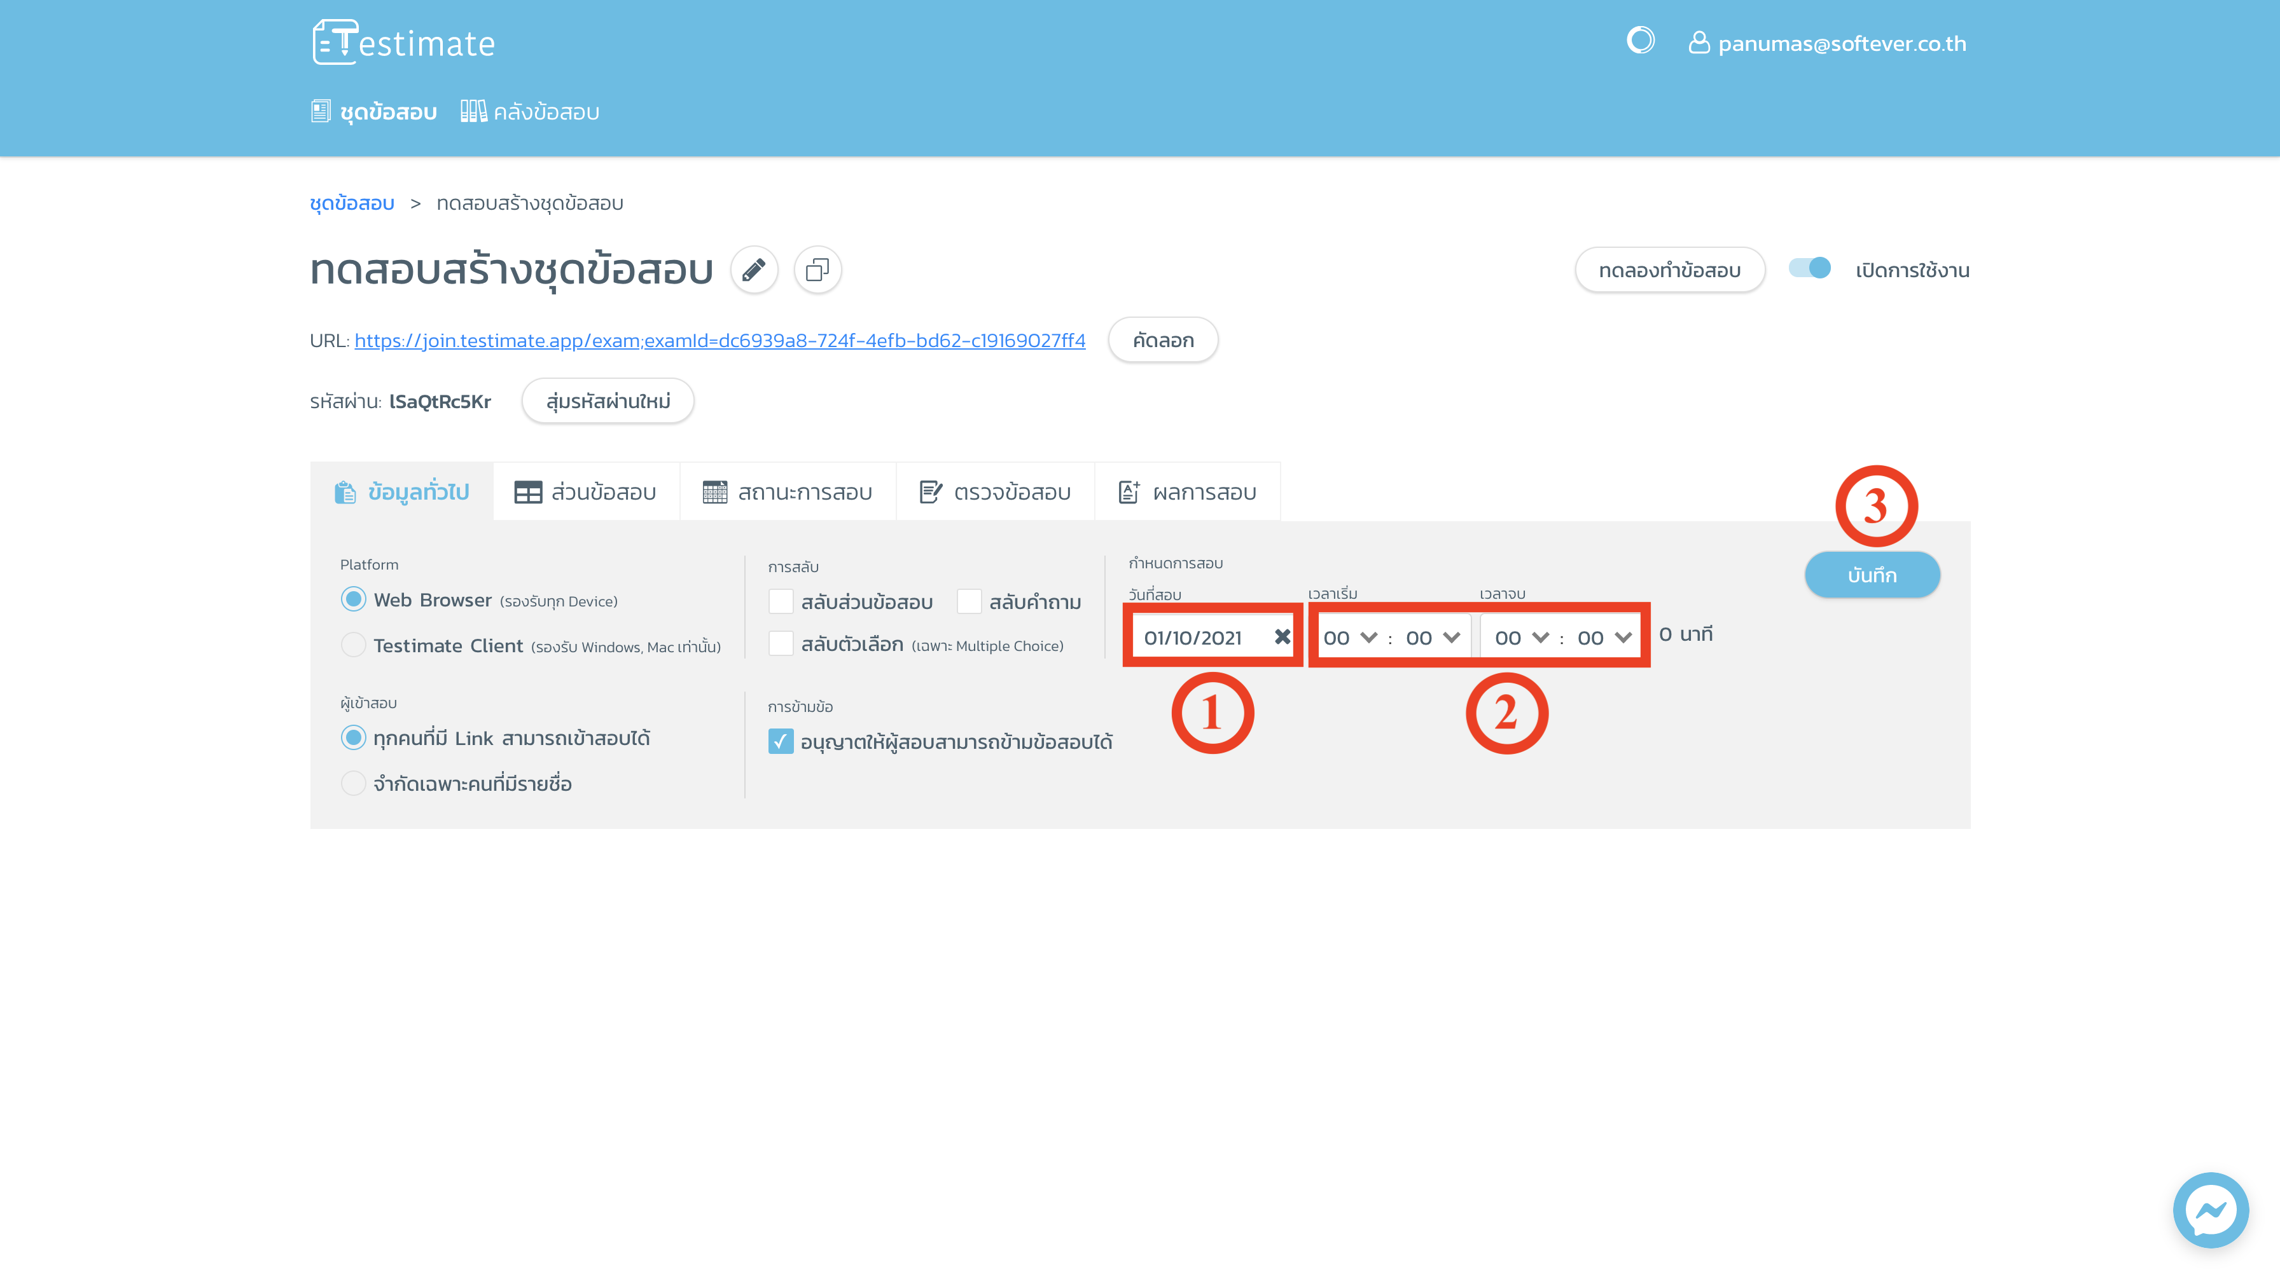Expand start time hour dropdown
This screenshot has height=1279, width=2280.
click(x=1350, y=638)
